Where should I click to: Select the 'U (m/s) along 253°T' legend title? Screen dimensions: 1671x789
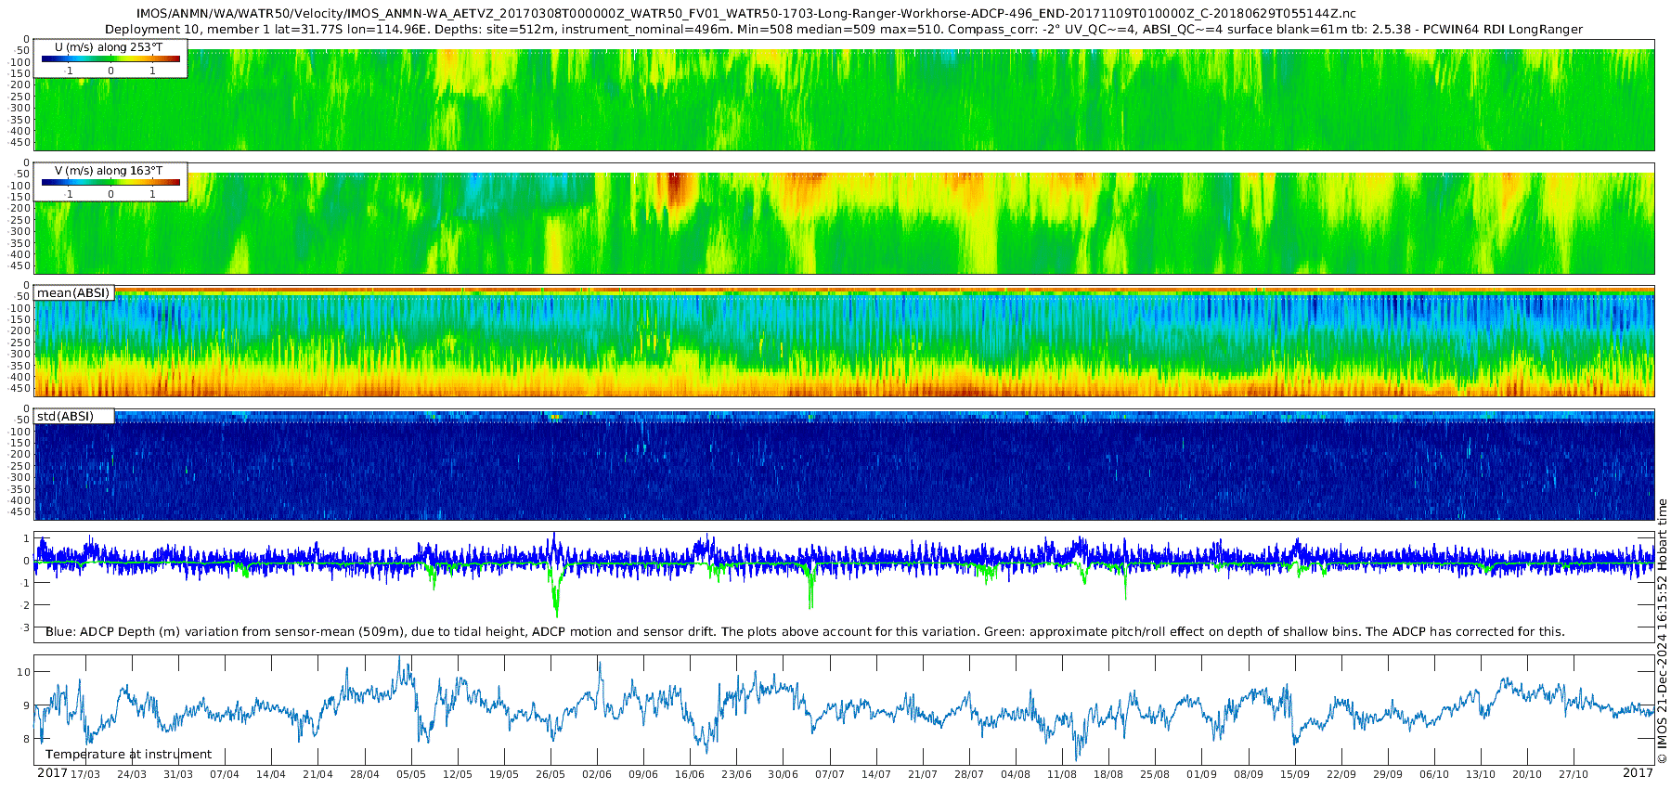click(x=109, y=47)
